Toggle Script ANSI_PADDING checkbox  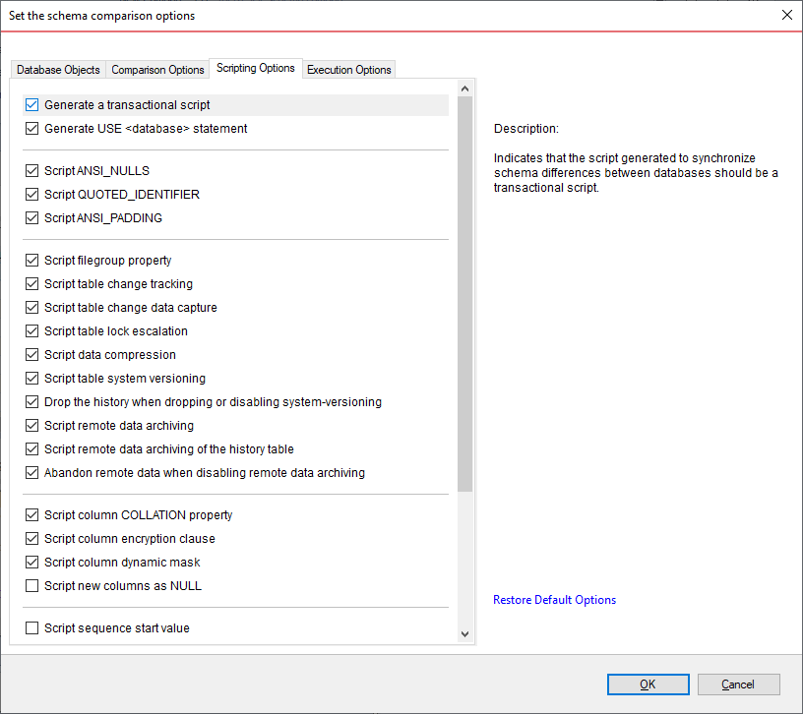tap(32, 218)
